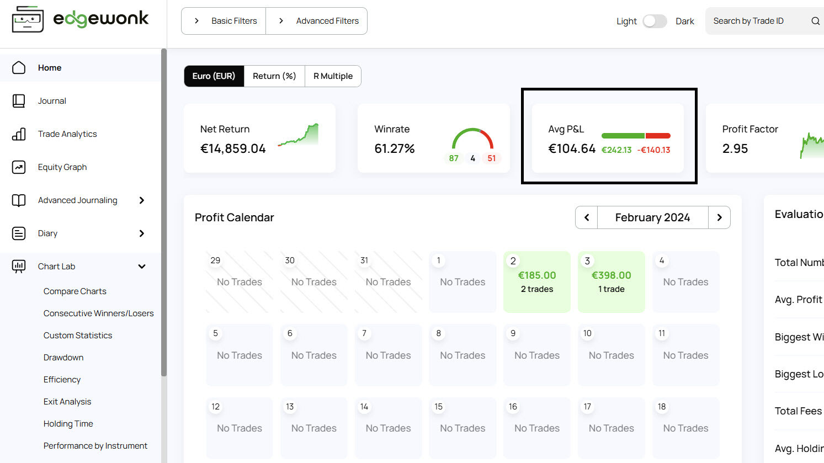Open Trade Analytics from the sidebar

pos(19,134)
